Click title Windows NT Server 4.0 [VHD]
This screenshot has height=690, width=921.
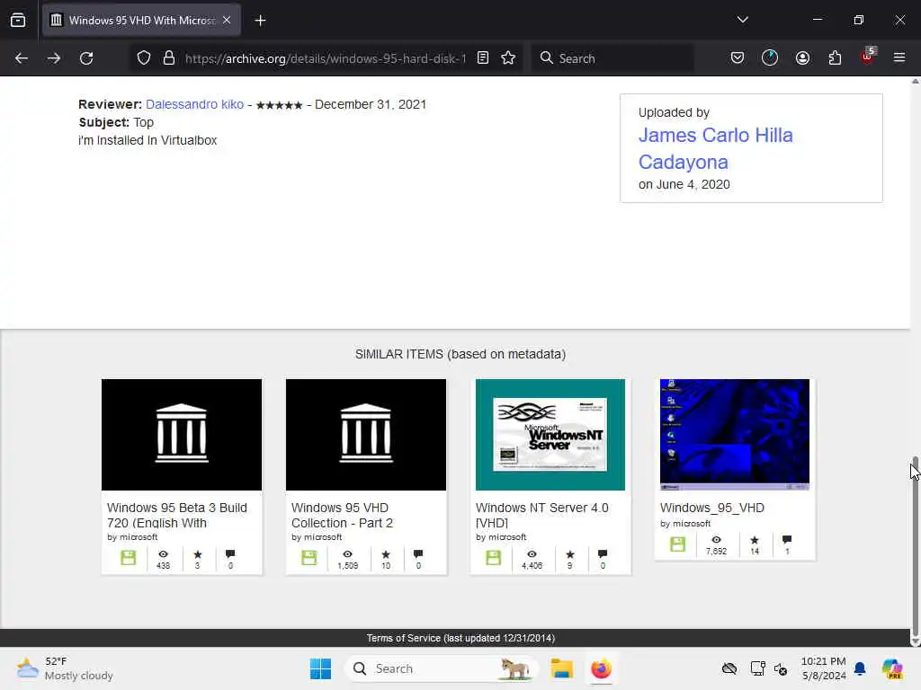point(542,515)
